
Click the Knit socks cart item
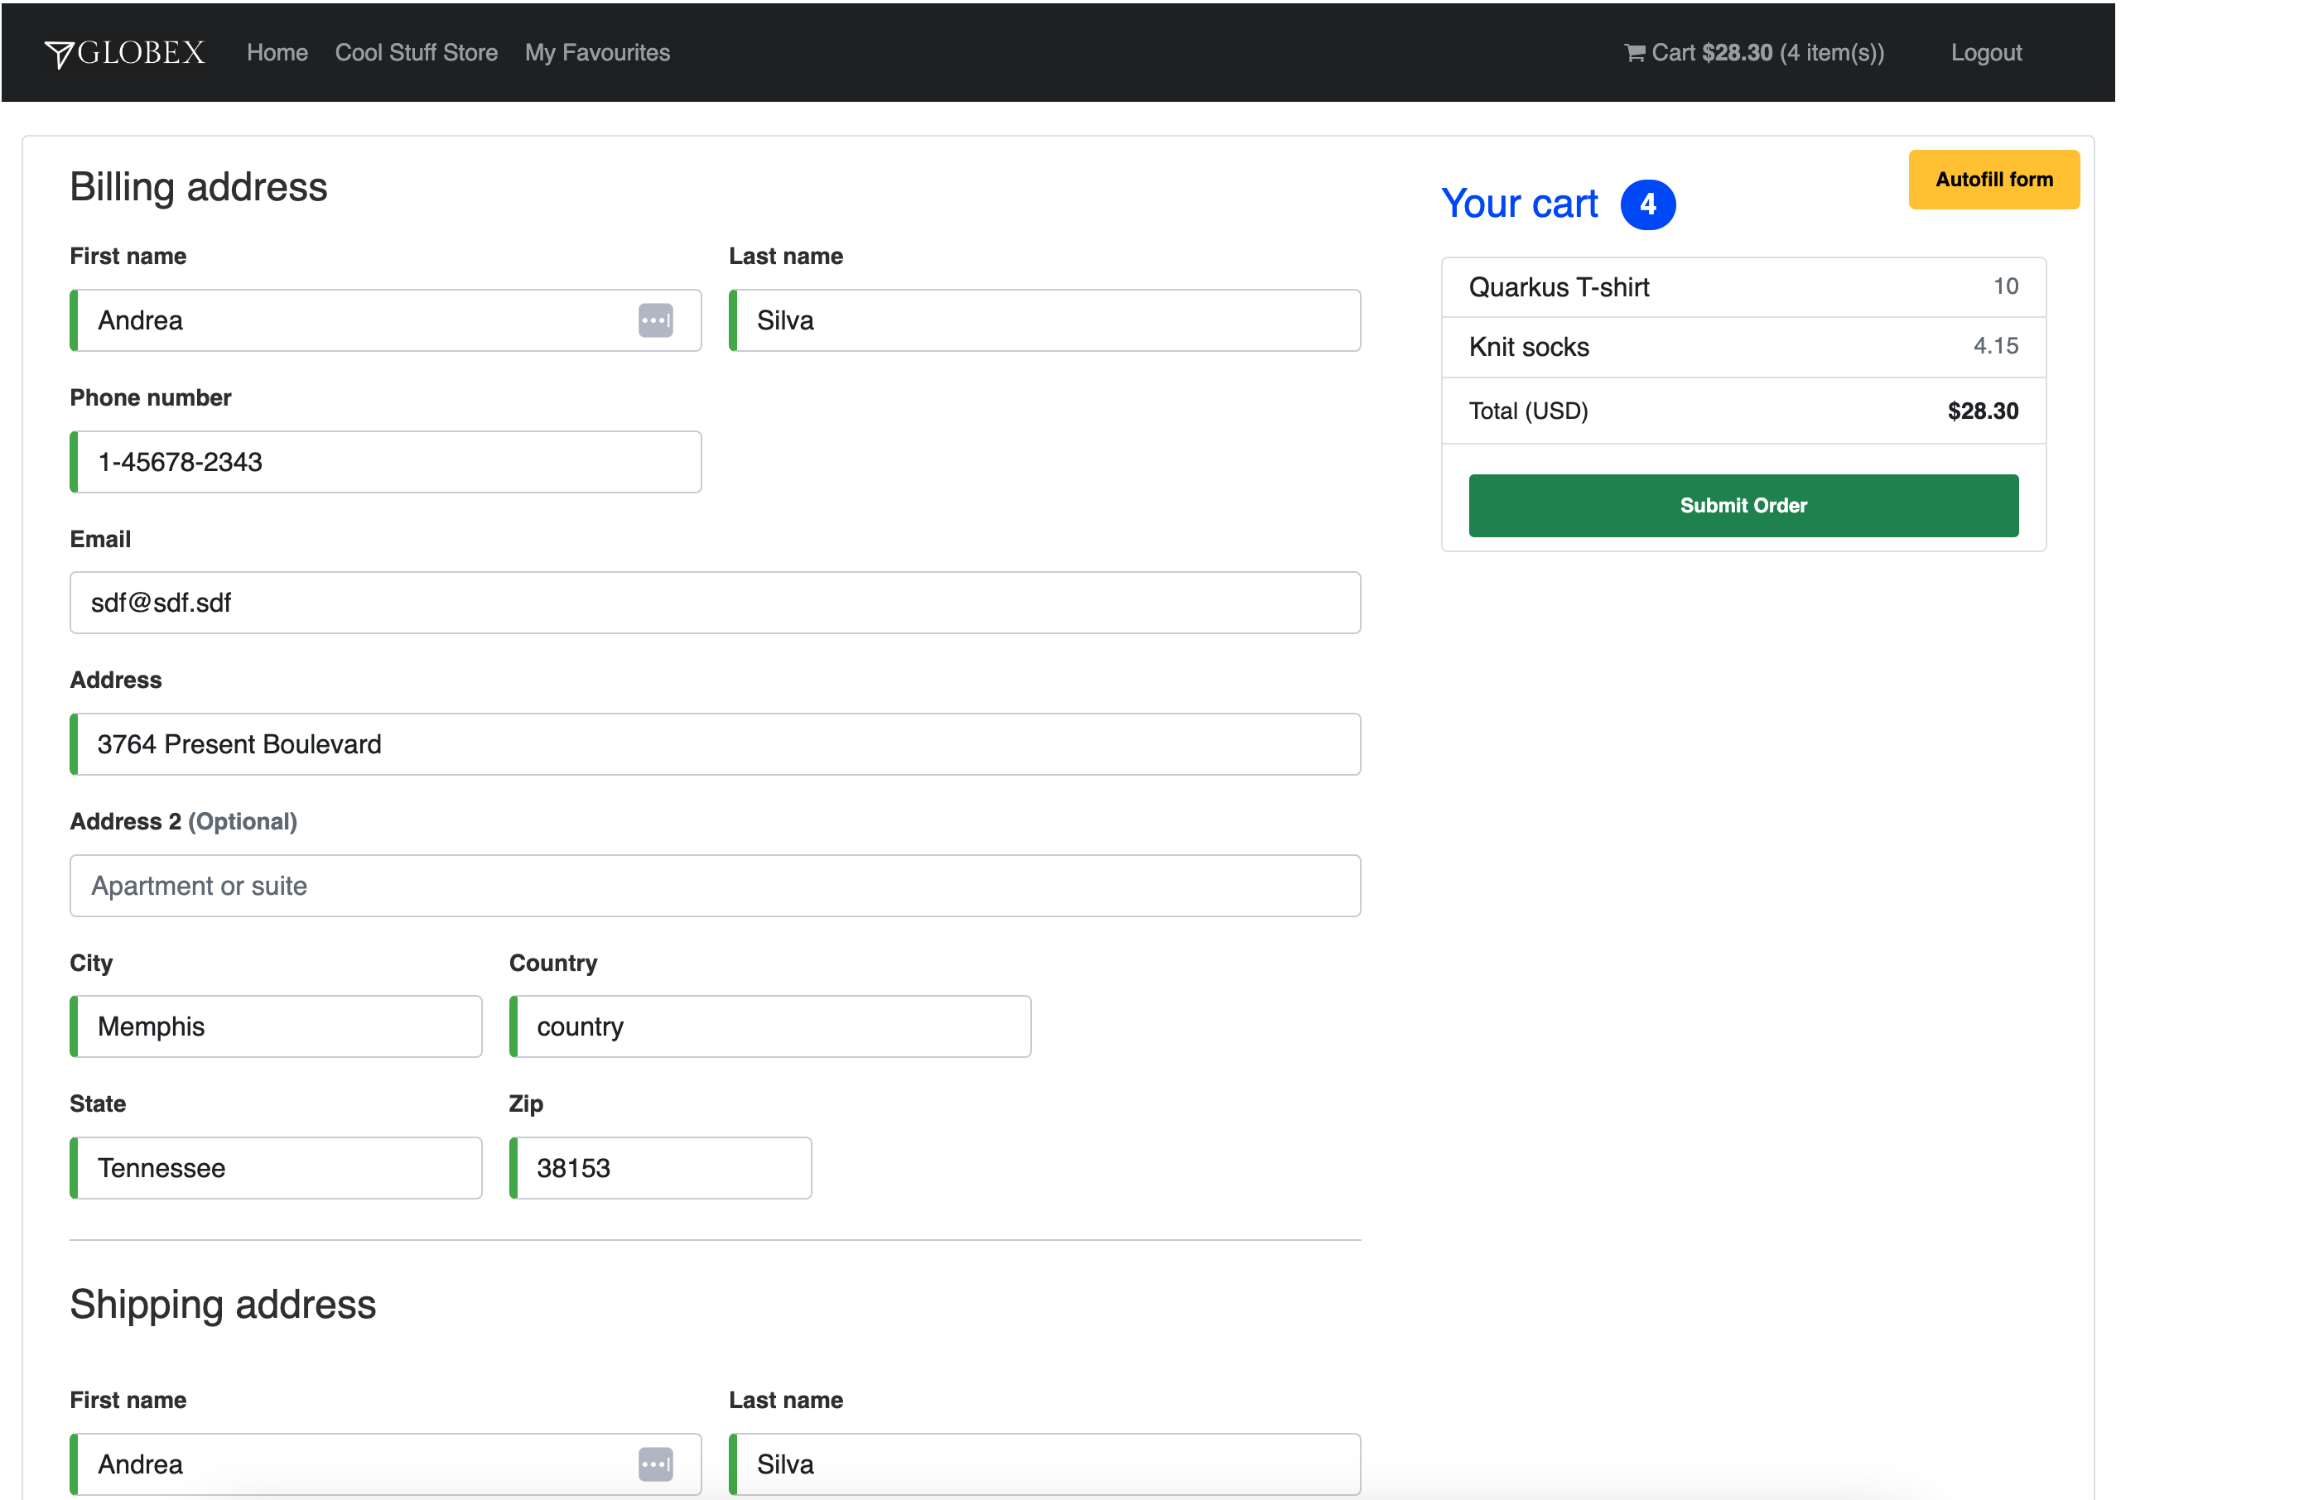pyautogui.click(x=1743, y=347)
